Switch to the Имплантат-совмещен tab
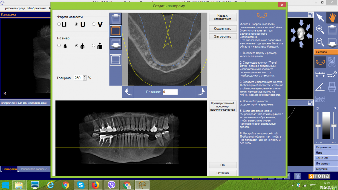Viewport: 338px width, 190px height. pyautogui.click(x=35, y=169)
